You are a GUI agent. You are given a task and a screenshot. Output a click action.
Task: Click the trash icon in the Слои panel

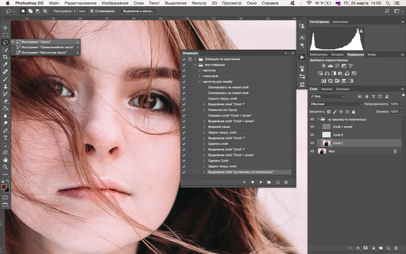tap(396, 248)
